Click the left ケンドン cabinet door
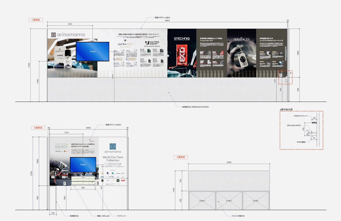This screenshot has height=221, width=341. point(202,201)
